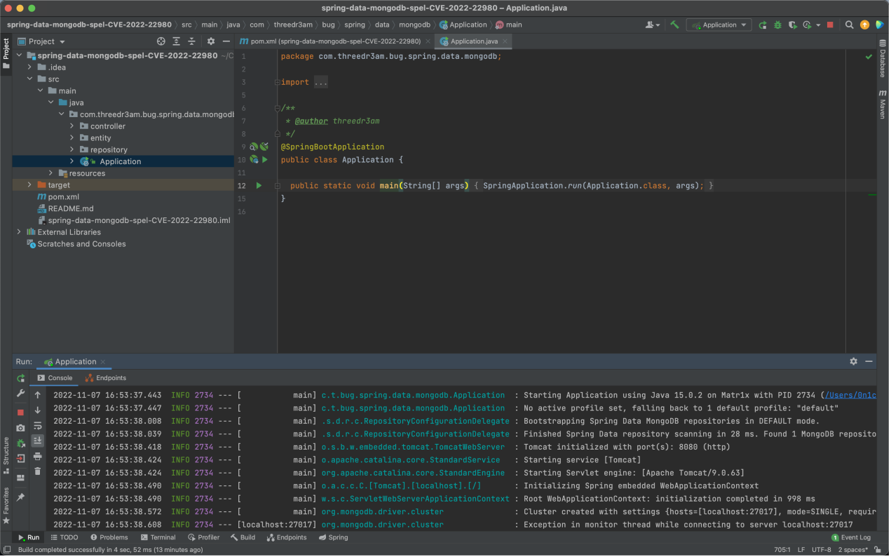Collapse all nodes in Project panel header
Image resolution: width=891 pixels, height=559 pixels.
pyautogui.click(x=191, y=41)
